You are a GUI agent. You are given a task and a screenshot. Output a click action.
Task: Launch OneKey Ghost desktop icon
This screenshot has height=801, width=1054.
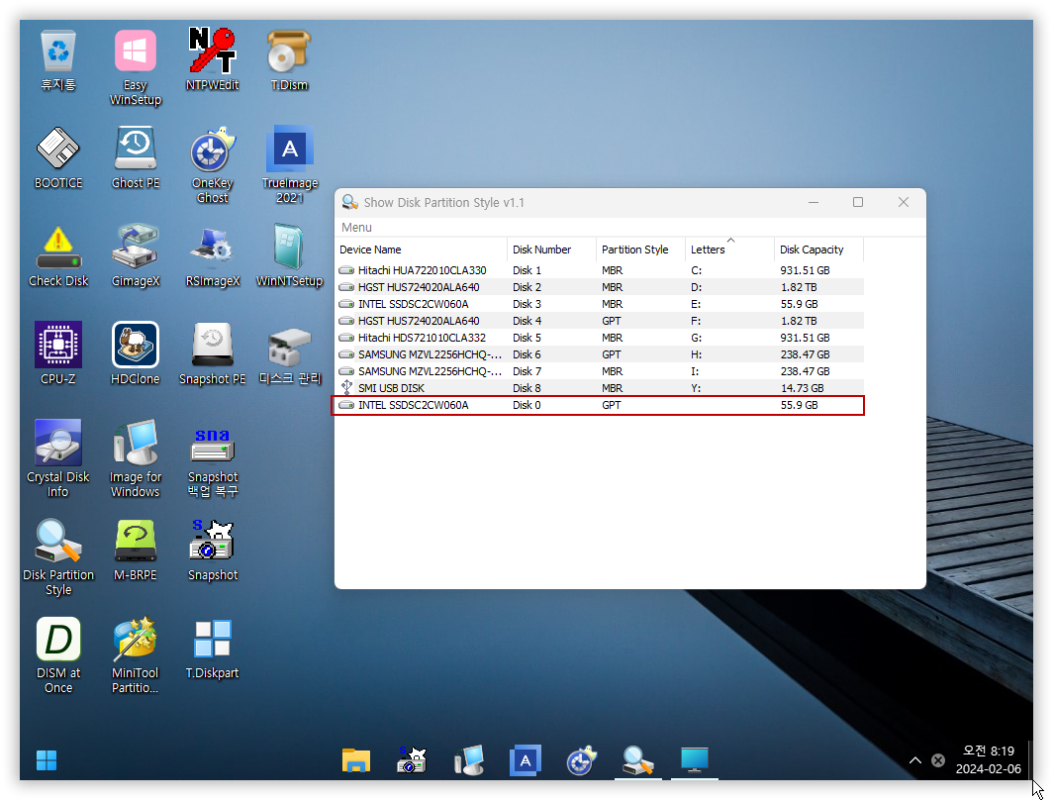213,165
